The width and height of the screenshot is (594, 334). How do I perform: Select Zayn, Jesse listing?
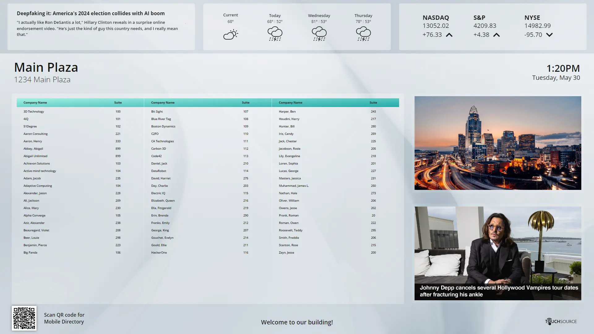[x=335, y=253]
